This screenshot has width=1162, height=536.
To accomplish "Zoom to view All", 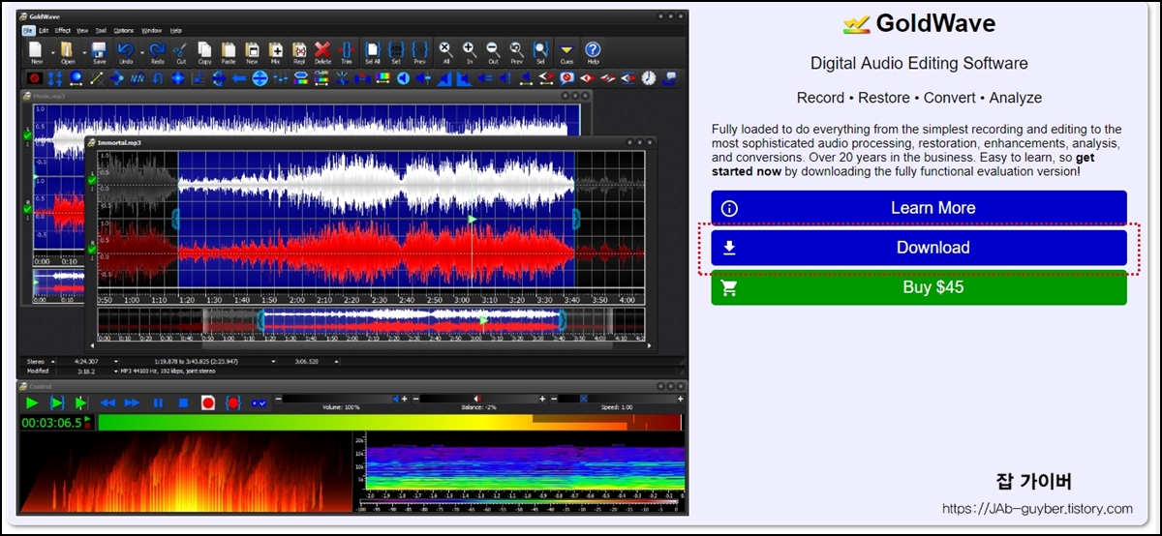I will (445, 50).
